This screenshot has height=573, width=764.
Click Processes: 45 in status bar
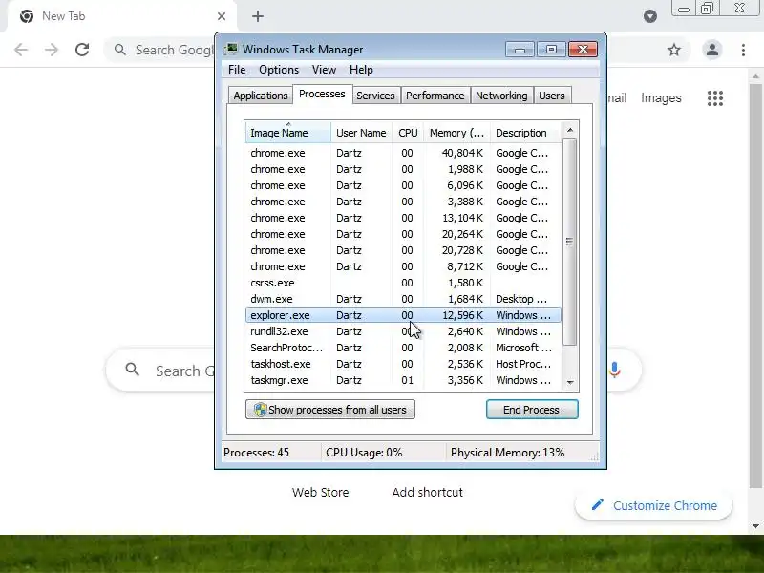coord(256,453)
